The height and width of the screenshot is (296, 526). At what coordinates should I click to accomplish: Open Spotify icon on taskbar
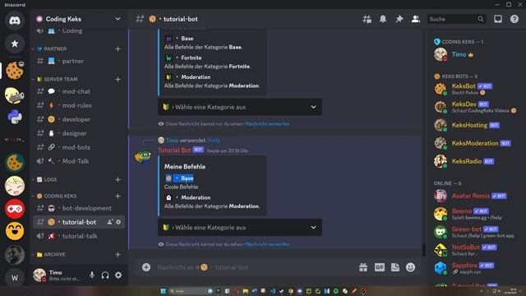tap(336, 291)
